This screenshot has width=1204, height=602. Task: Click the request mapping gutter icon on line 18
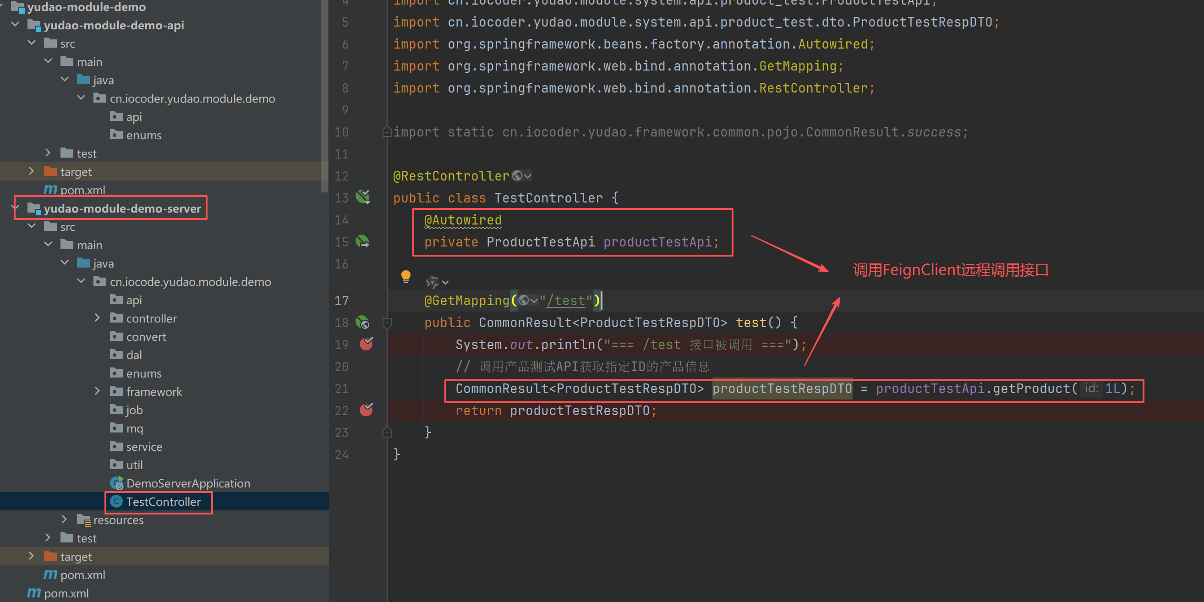[363, 322]
